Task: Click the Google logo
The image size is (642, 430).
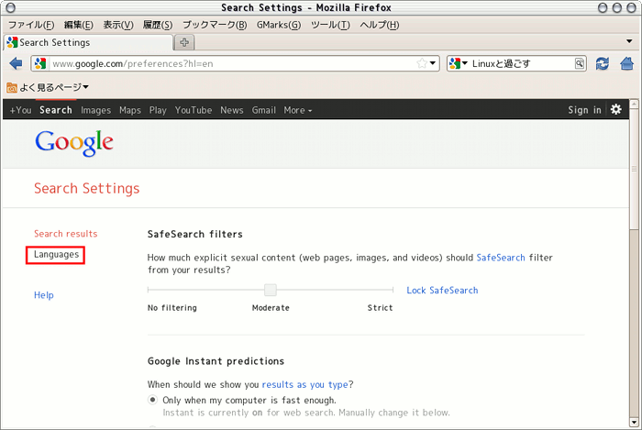Action: [74, 143]
